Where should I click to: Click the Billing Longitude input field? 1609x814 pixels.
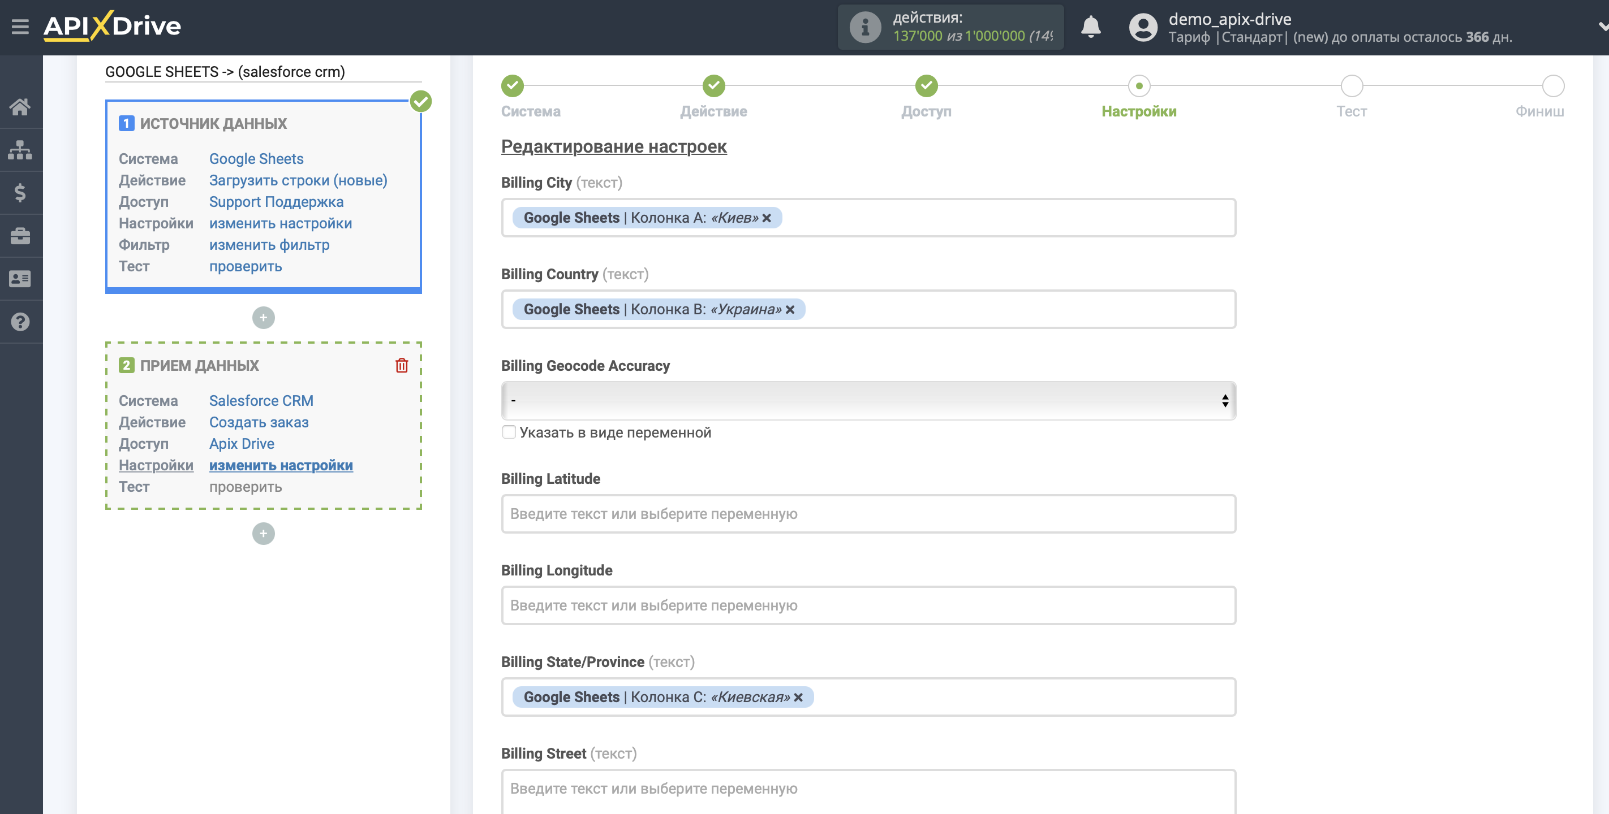pos(868,605)
